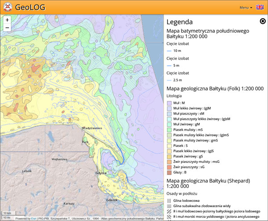Click the Muł lekko żwirowy swatch
Screen dimensions: 268x221
(169, 108)
